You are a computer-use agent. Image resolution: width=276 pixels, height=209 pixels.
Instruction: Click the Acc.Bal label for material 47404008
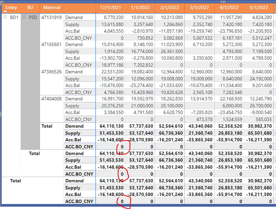coord(73,112)
